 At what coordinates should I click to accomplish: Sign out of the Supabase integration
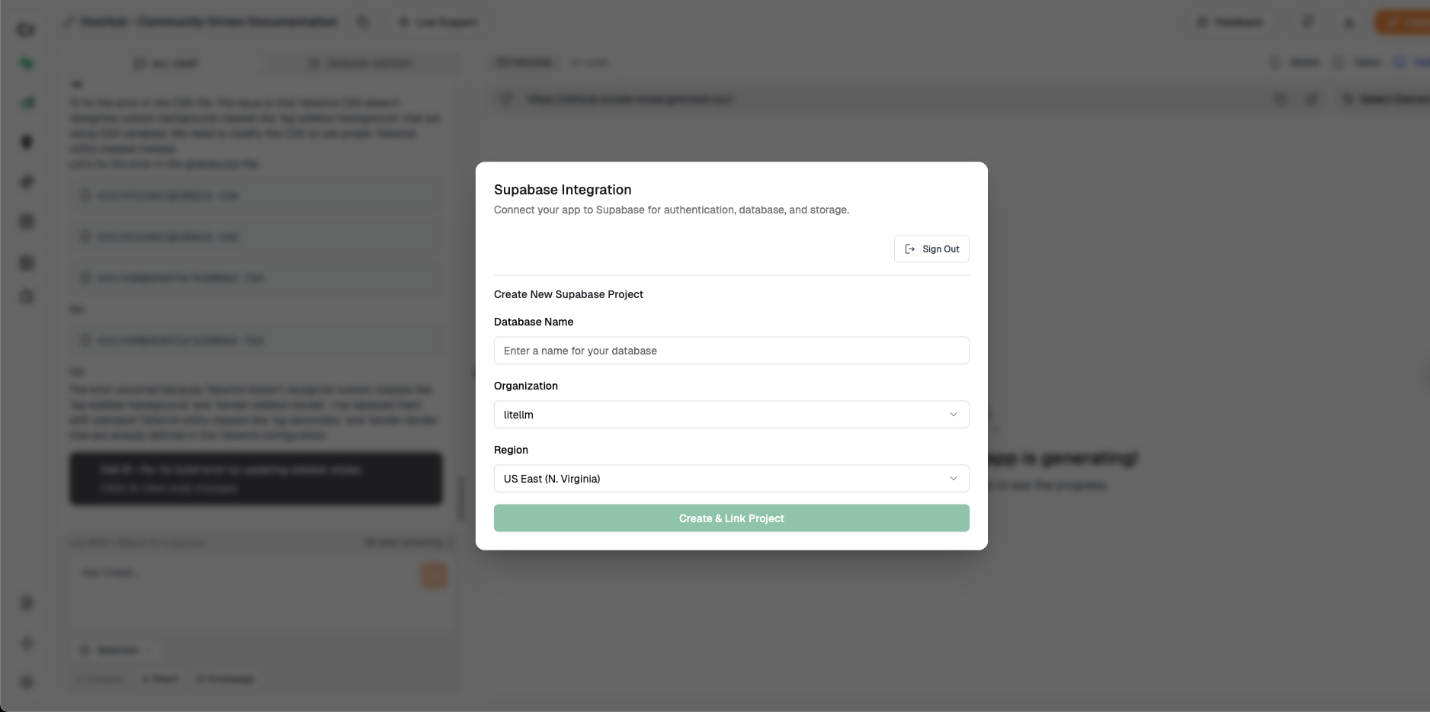931,249
